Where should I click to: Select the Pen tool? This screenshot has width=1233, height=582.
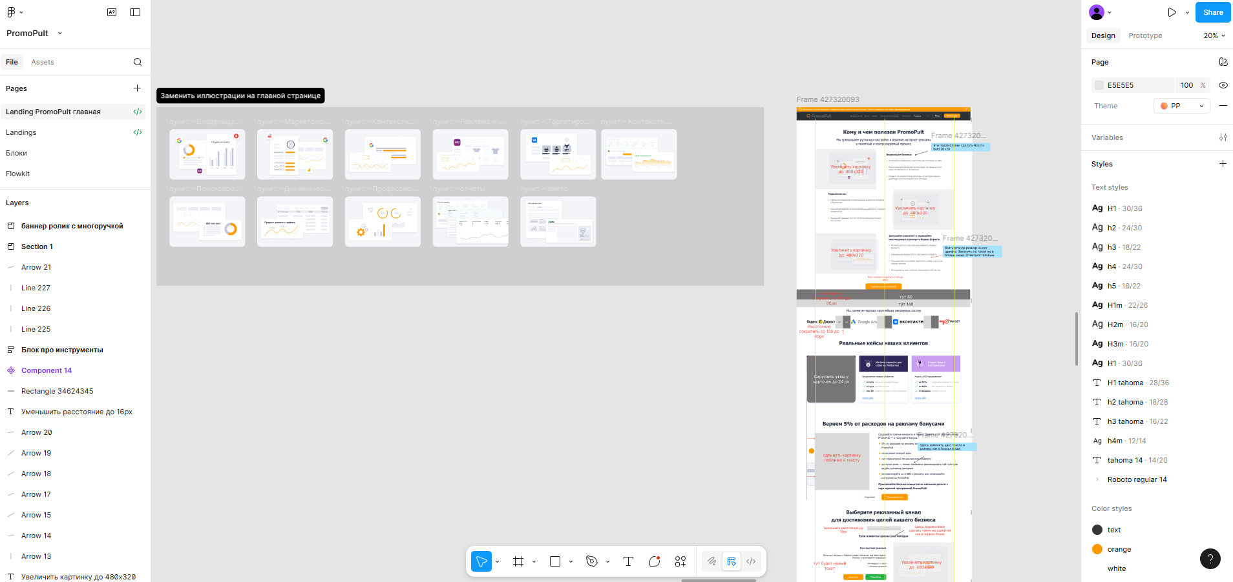tap(592, 561)
